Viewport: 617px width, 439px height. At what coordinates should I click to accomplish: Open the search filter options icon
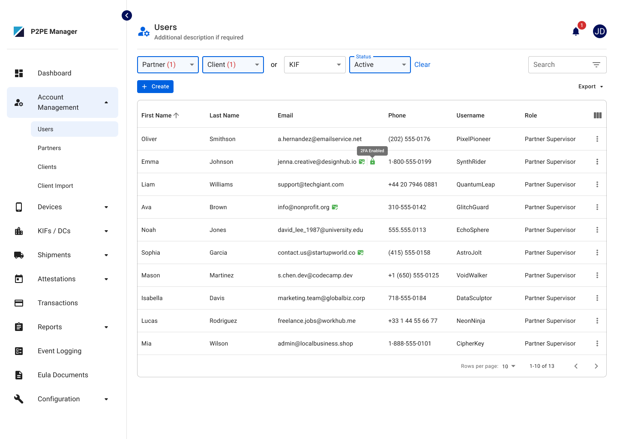coord(596,65)
